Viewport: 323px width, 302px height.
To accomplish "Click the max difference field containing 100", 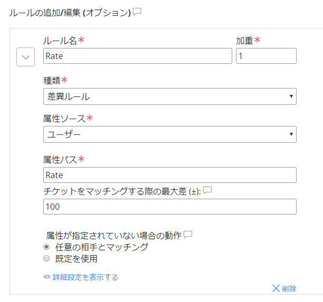I will 169,207.
